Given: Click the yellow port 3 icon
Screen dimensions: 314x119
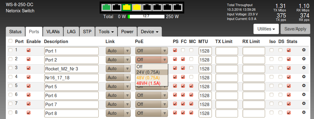Looking at the screenshot, I should 127,8.
